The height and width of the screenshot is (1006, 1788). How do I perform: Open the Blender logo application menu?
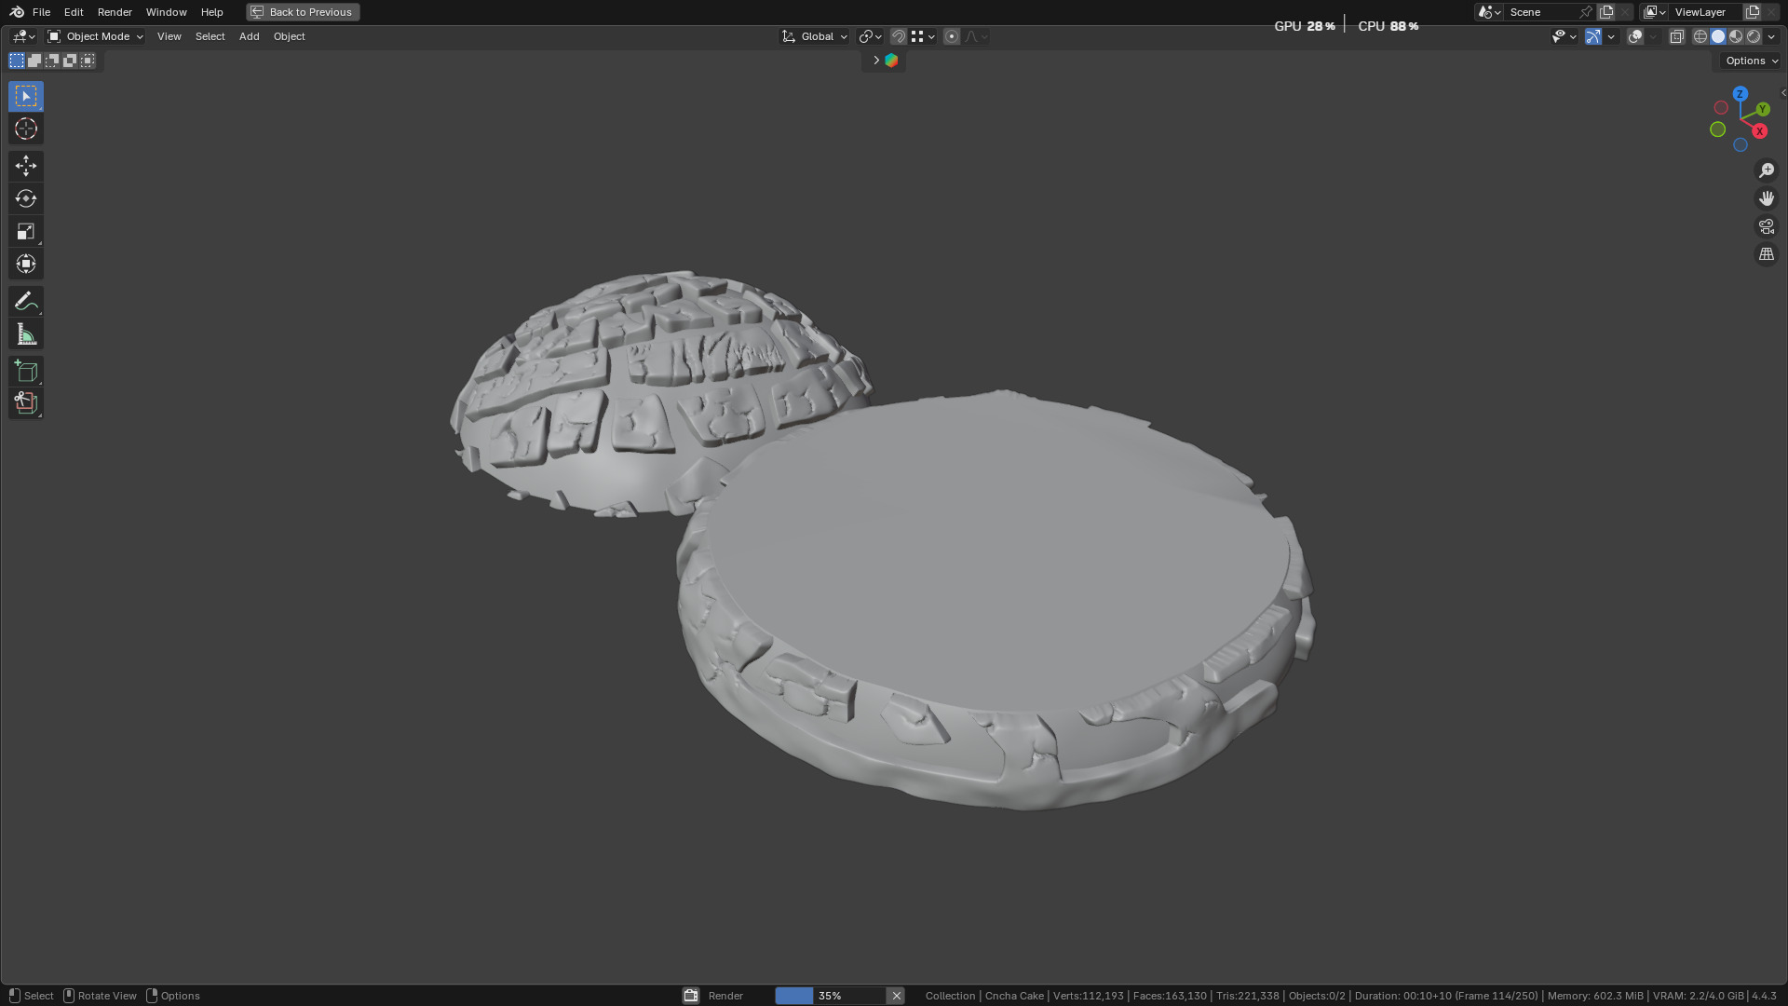16,12
